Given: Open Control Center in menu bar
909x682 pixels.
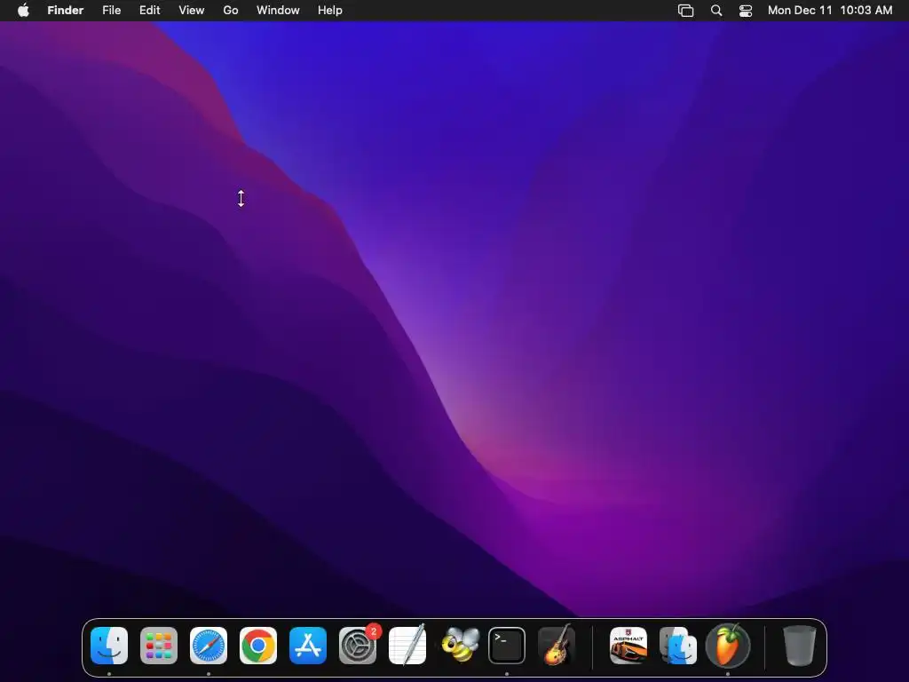Looking at the screenshot, I should click(746, 11).
